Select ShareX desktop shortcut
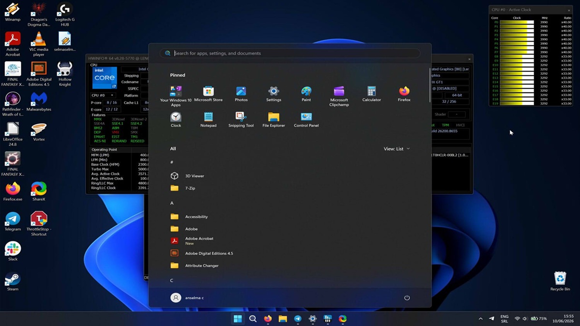This screenshot has height=326, width=580. click(39, 191)
